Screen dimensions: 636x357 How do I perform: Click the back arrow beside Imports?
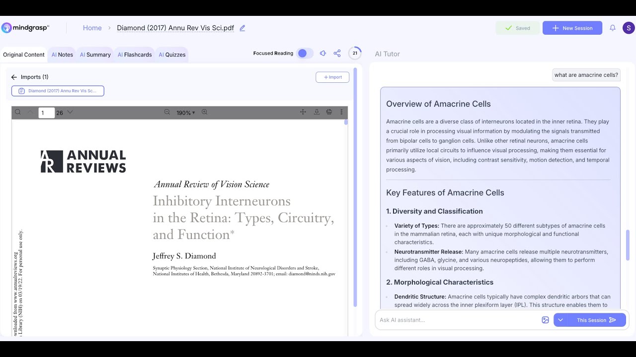14,77
